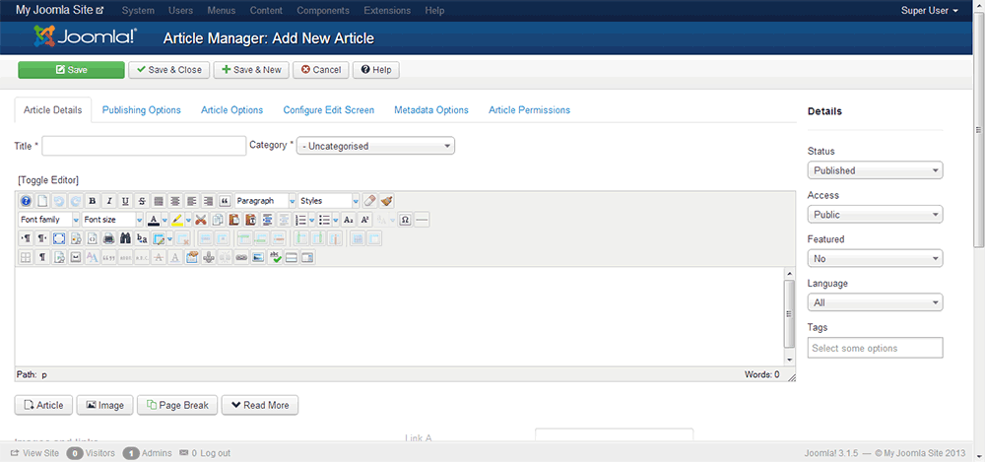Click the print icon in editor

(x=108, y=238)
